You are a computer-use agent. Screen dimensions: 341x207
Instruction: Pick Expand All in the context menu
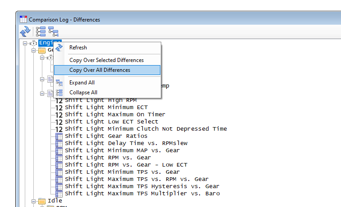(82, 83)
